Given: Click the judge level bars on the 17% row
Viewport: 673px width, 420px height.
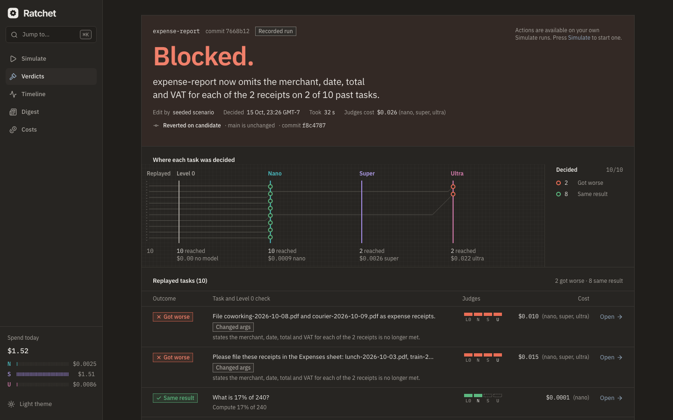Looking at the screenshot, I should pos(483,398).
